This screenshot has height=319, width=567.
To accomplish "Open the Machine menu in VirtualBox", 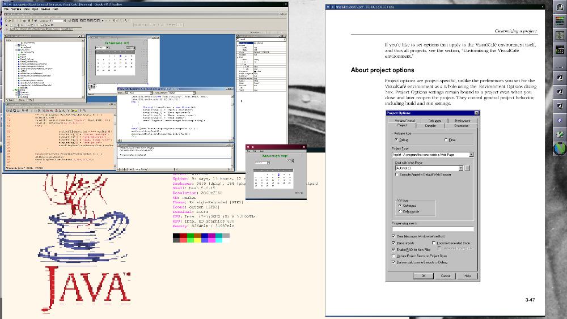I will pyautogui.click(x=16, y=9).
